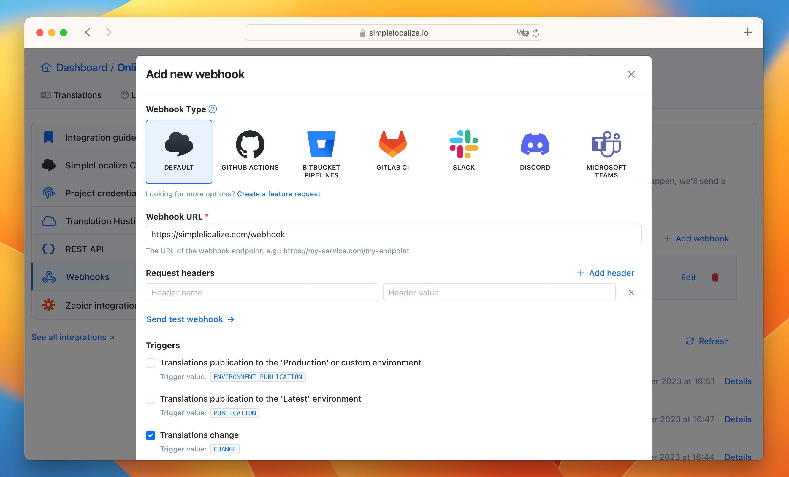Click the Webhooks sidebar icon

[48, 276]
